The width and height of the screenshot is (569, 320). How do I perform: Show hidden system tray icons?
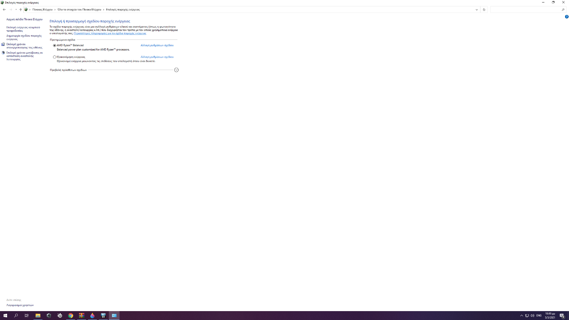point(522,315)
